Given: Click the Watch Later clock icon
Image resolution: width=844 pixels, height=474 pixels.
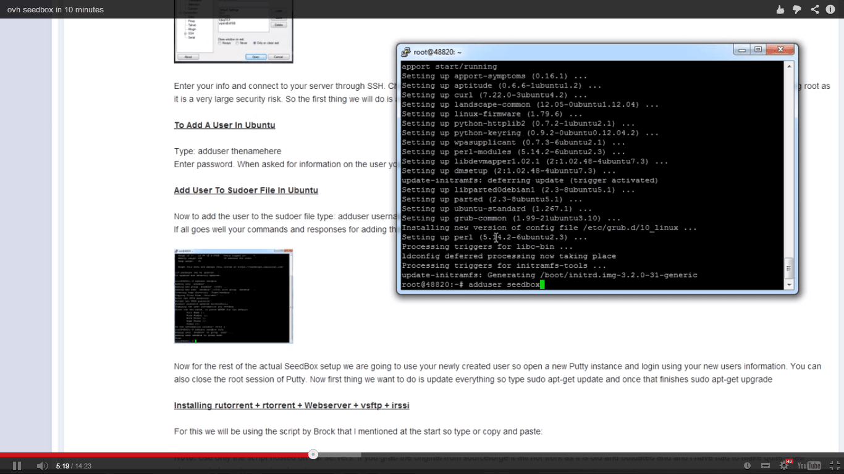Looking at the screenshot, I should pyautogui.click(x=748, y=466).
